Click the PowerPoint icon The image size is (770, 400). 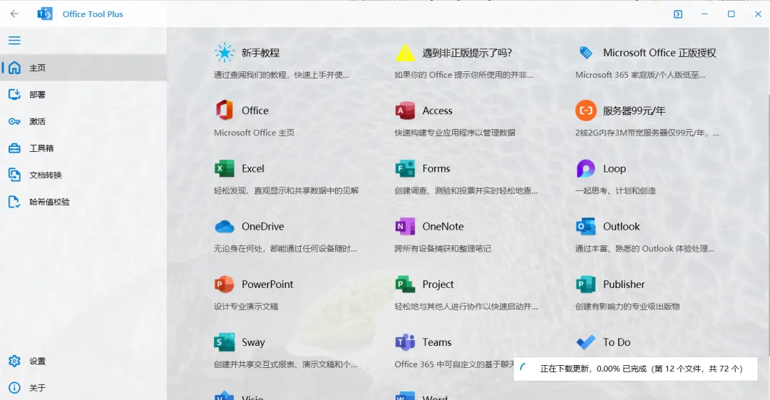pyautogui.click(x=225, y=284)
